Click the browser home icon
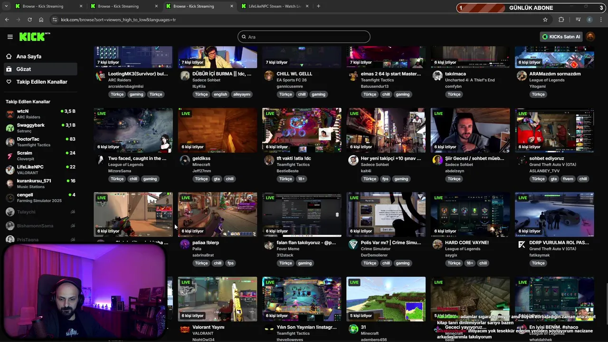The width and height of the screenshot is (608, 342). tap(41, 19)
